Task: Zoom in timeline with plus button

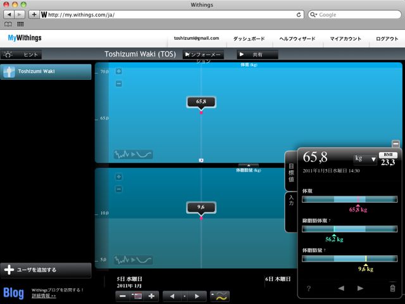Action: [x=151, y=296]
